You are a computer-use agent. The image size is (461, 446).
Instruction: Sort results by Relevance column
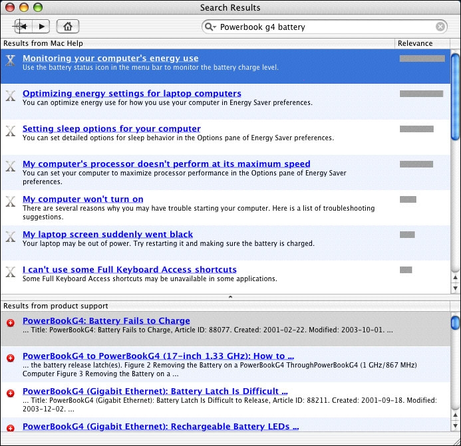422,43
